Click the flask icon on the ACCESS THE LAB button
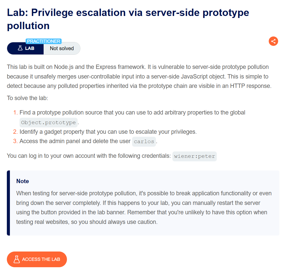287x270 pixels. 17,259
